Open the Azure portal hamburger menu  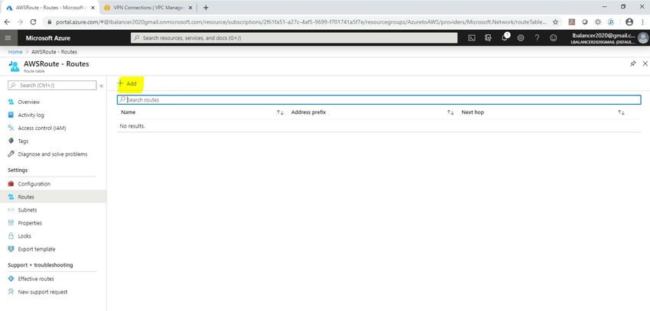[8, 37]
